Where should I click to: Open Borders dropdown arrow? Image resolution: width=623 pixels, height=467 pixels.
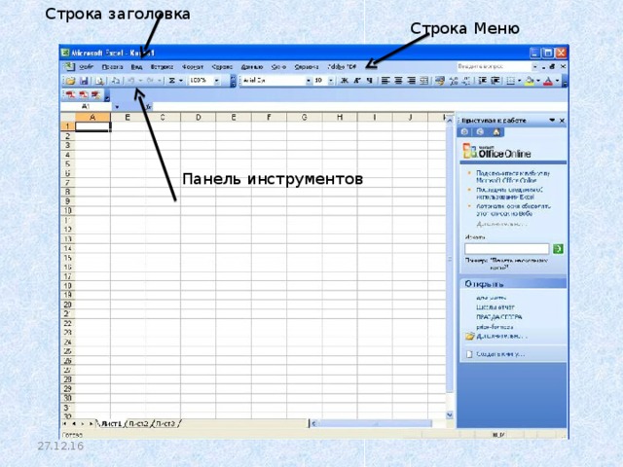[x=519, y=81]
